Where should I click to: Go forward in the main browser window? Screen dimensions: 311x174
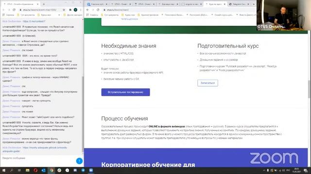[x=93, y=10]
